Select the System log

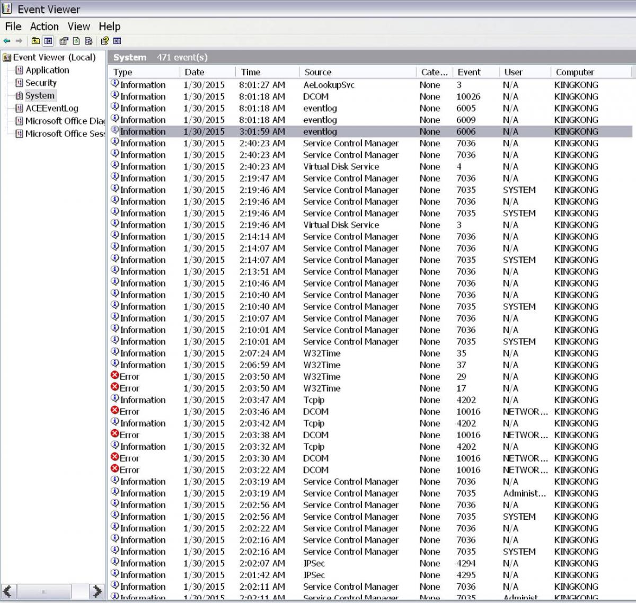click(40, 95)
